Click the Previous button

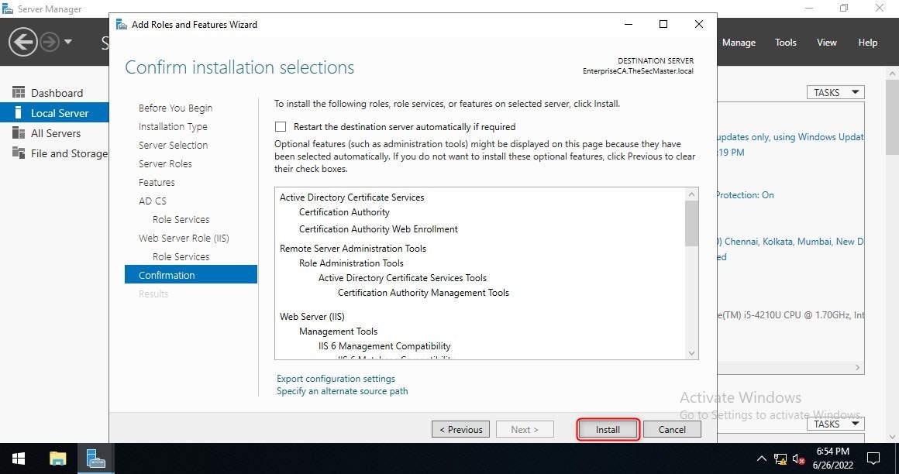click(x=461, y=429)
